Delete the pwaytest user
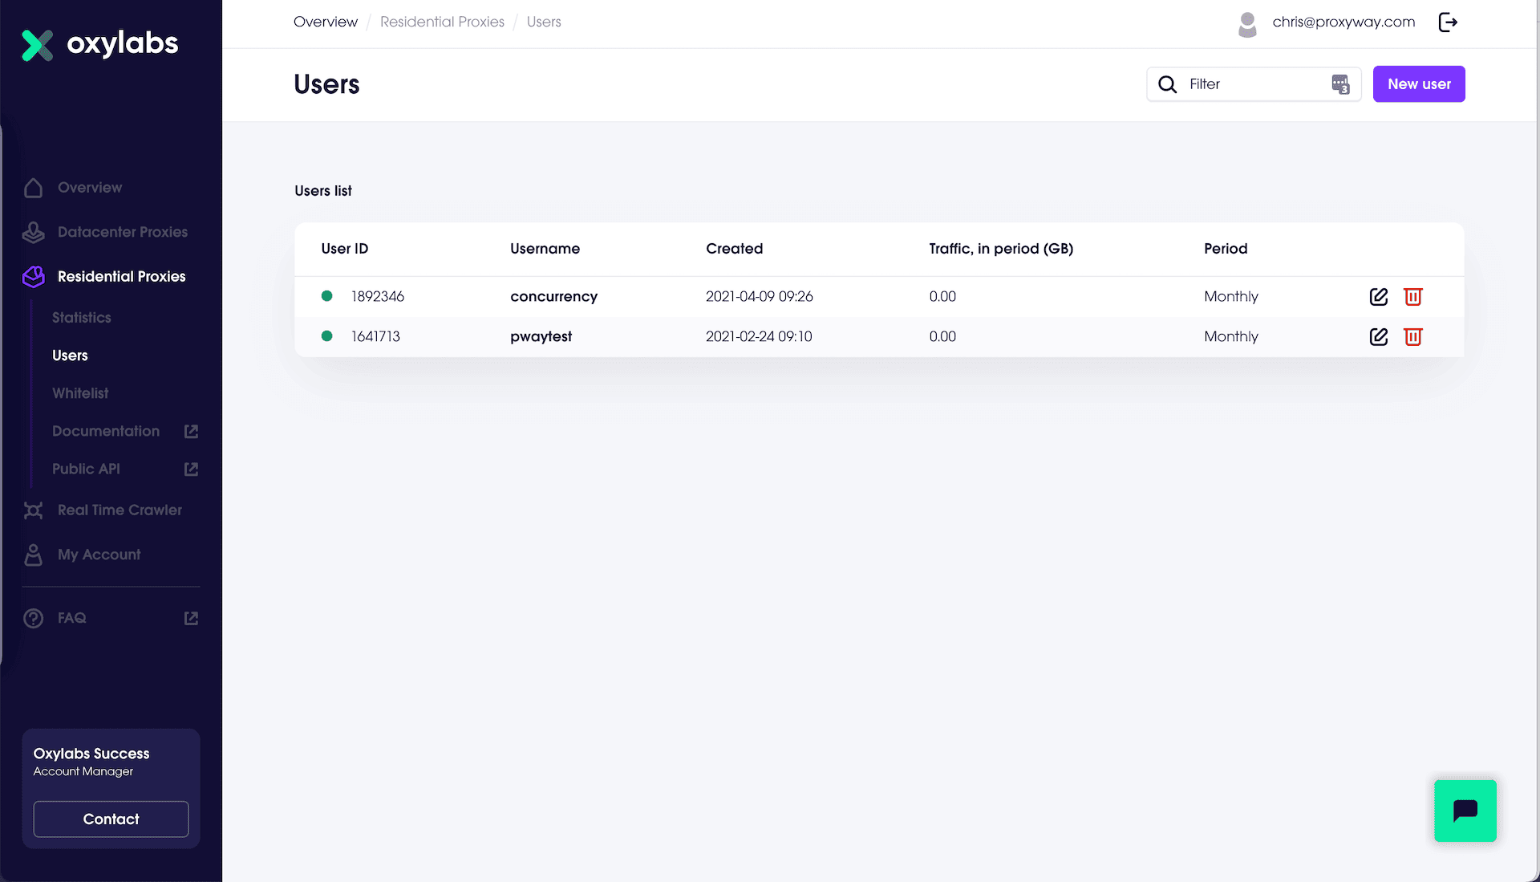1540x882 pixels. 1413,337
